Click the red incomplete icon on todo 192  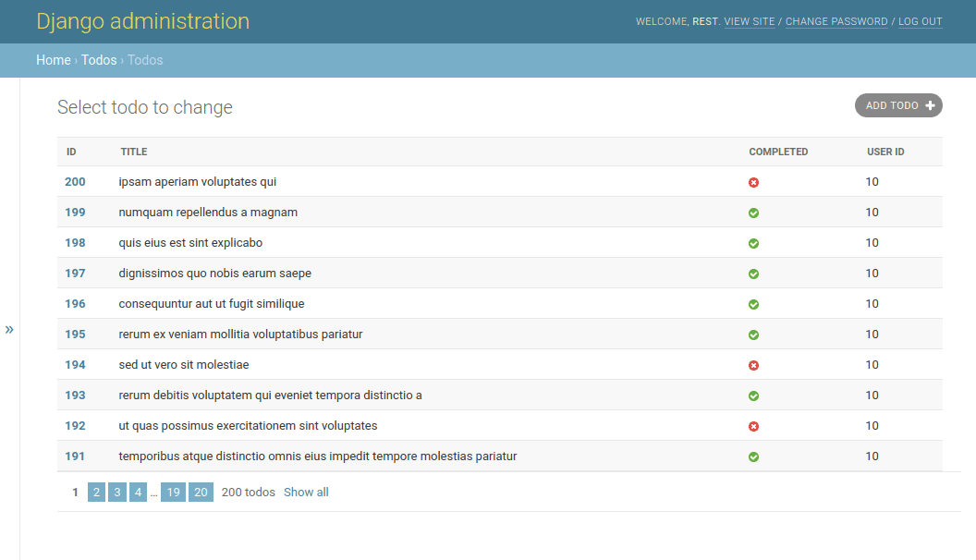[x=753, y=425]
